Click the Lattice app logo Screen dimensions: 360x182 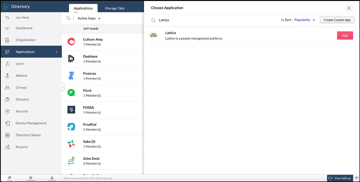pos(153,35)
